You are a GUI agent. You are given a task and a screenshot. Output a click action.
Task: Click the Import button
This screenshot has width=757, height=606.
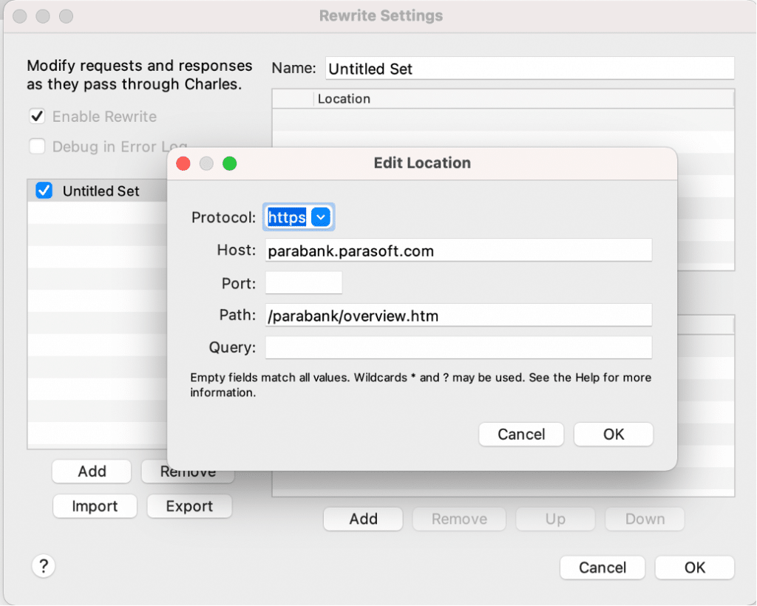pyautogui.click(x=95, y=506)
